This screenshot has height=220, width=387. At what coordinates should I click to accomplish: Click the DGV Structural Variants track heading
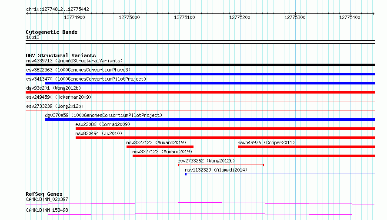click(x=61, y=55)
